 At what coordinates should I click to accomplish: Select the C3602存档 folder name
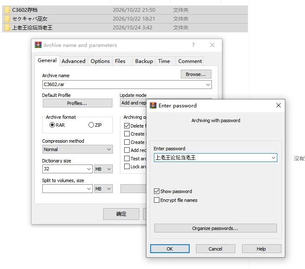tap(25, 10)
